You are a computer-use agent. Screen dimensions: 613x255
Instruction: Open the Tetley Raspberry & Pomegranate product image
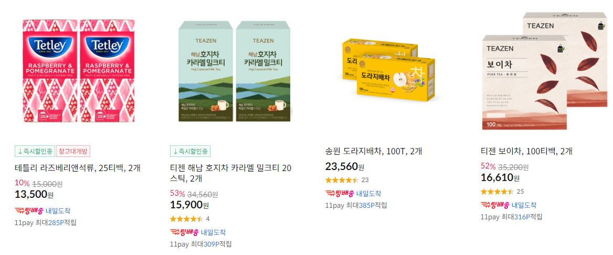[x=79, y=71]
